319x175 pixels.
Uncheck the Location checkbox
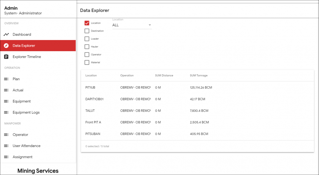click(87, 23)
